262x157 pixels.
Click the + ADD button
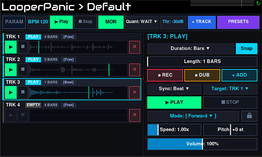point(239,75)
